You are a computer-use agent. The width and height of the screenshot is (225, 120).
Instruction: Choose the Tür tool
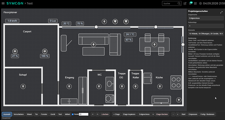36,114
